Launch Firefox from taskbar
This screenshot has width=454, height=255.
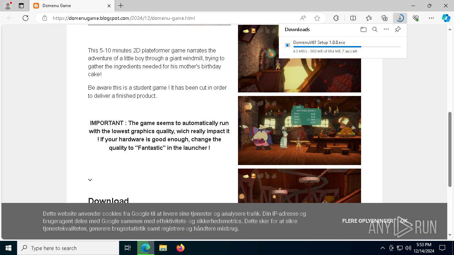point(180,248)
